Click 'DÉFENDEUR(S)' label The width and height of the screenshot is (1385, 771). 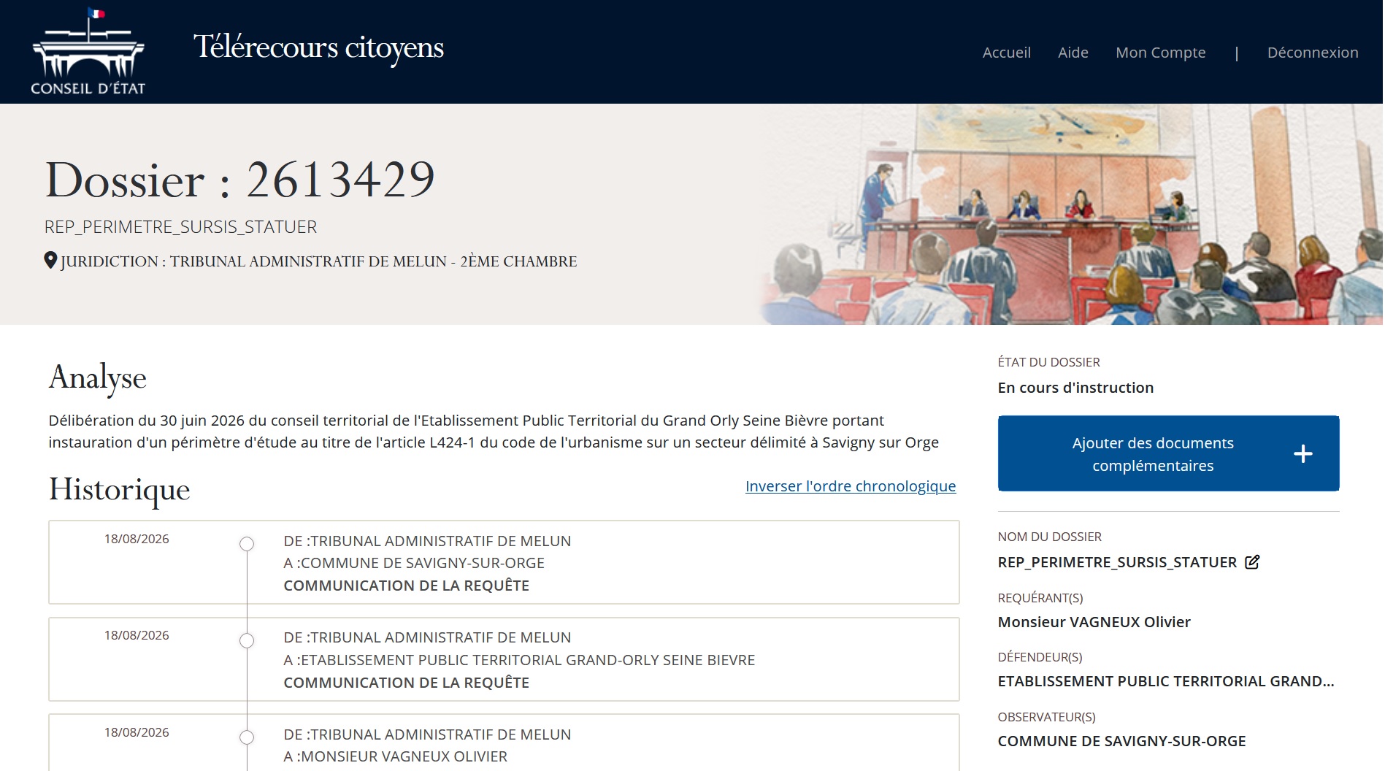point(1040,657)
